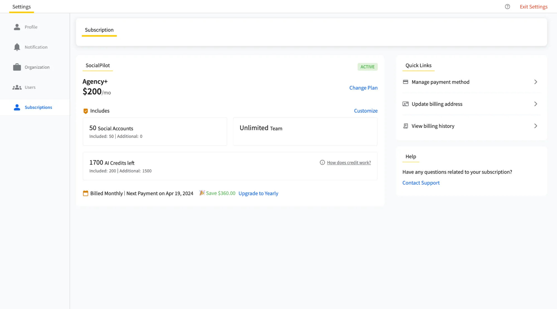Image resolution: width=557 pixels, height=309 pixels.
Task: Click the calendar billing date icon
Action: tap(85, 193)
